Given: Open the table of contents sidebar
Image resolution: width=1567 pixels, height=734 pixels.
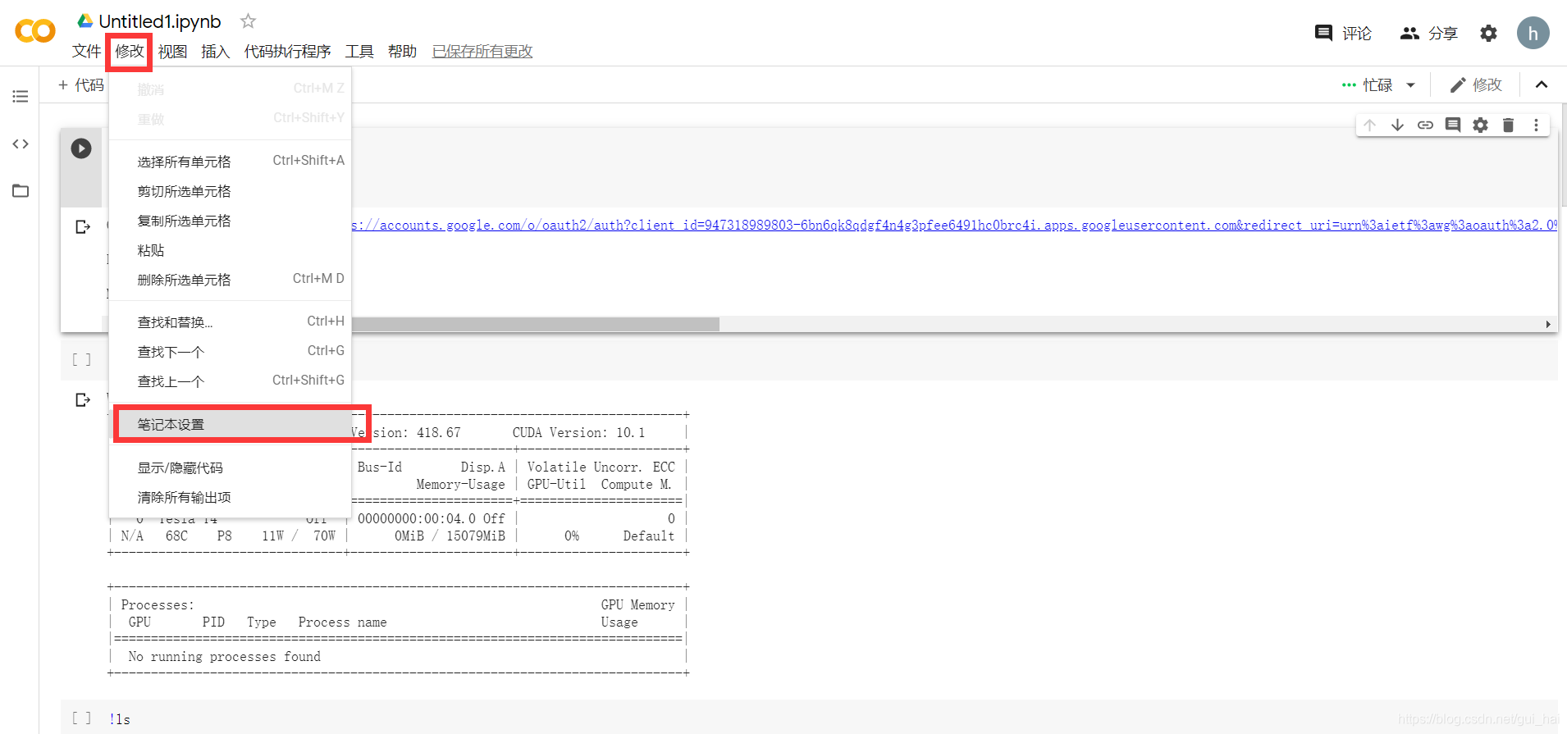Looking at the screenshot, I should 21,97.
